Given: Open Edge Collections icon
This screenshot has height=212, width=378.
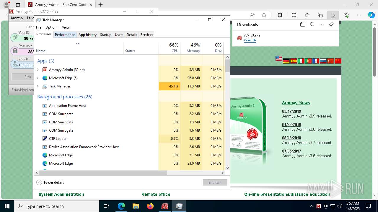Looking at the screenshot, I should 320,15.
